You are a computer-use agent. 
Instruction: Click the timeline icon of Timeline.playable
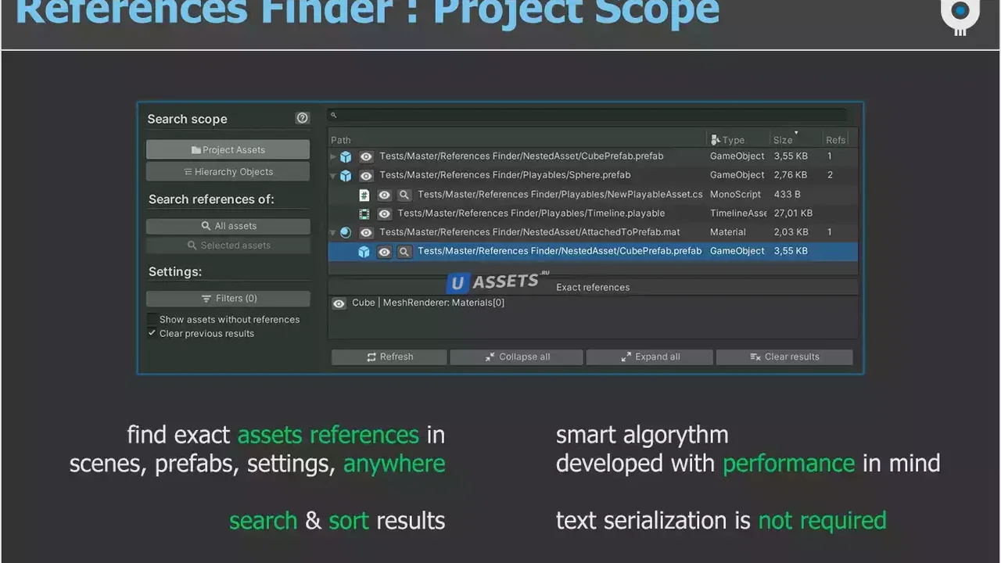coord(364,213)
